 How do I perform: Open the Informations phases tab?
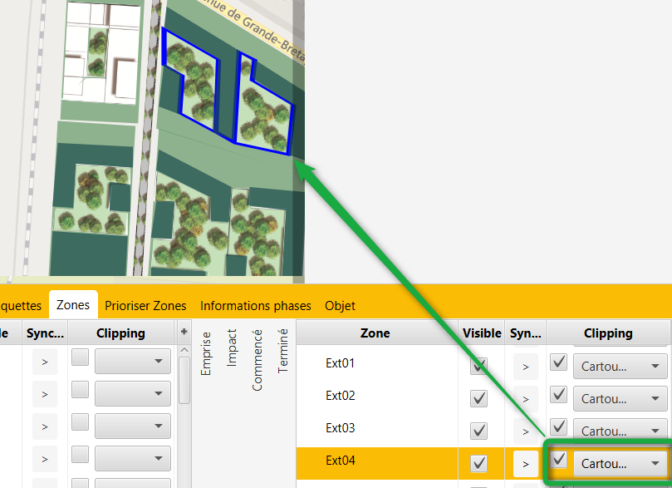[256, 306]
